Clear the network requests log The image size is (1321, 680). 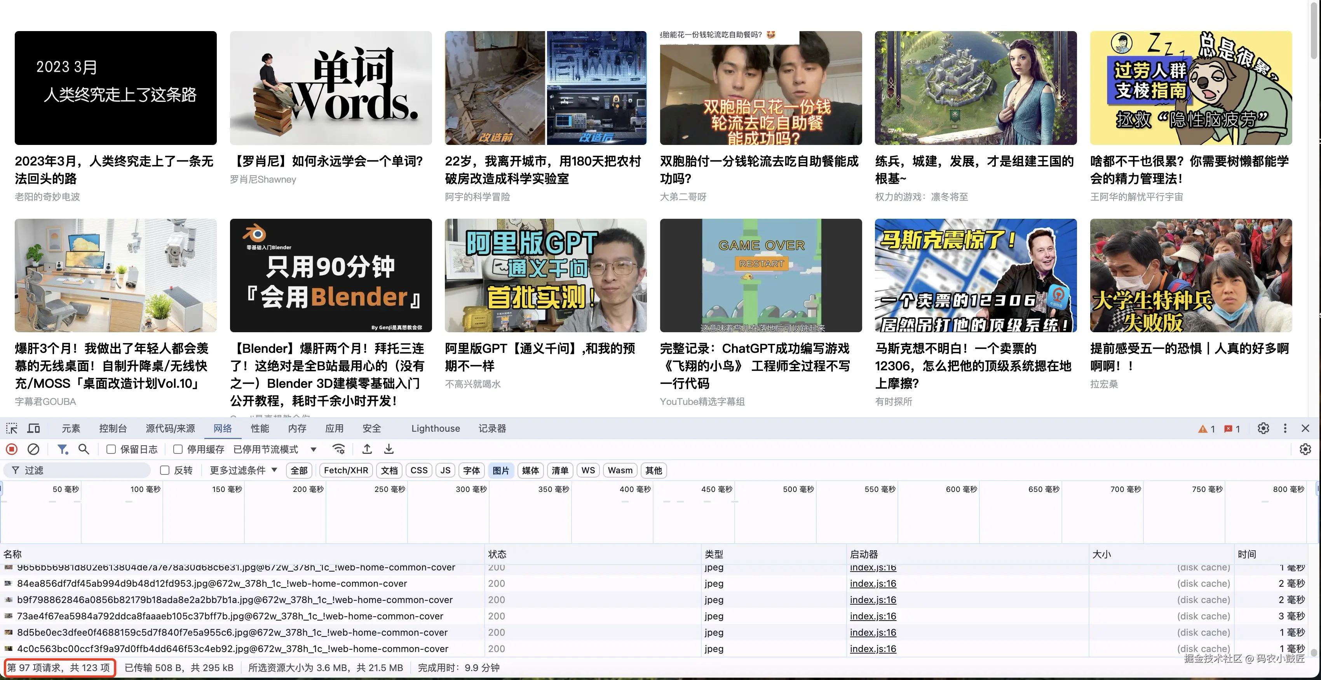[33, 449]
